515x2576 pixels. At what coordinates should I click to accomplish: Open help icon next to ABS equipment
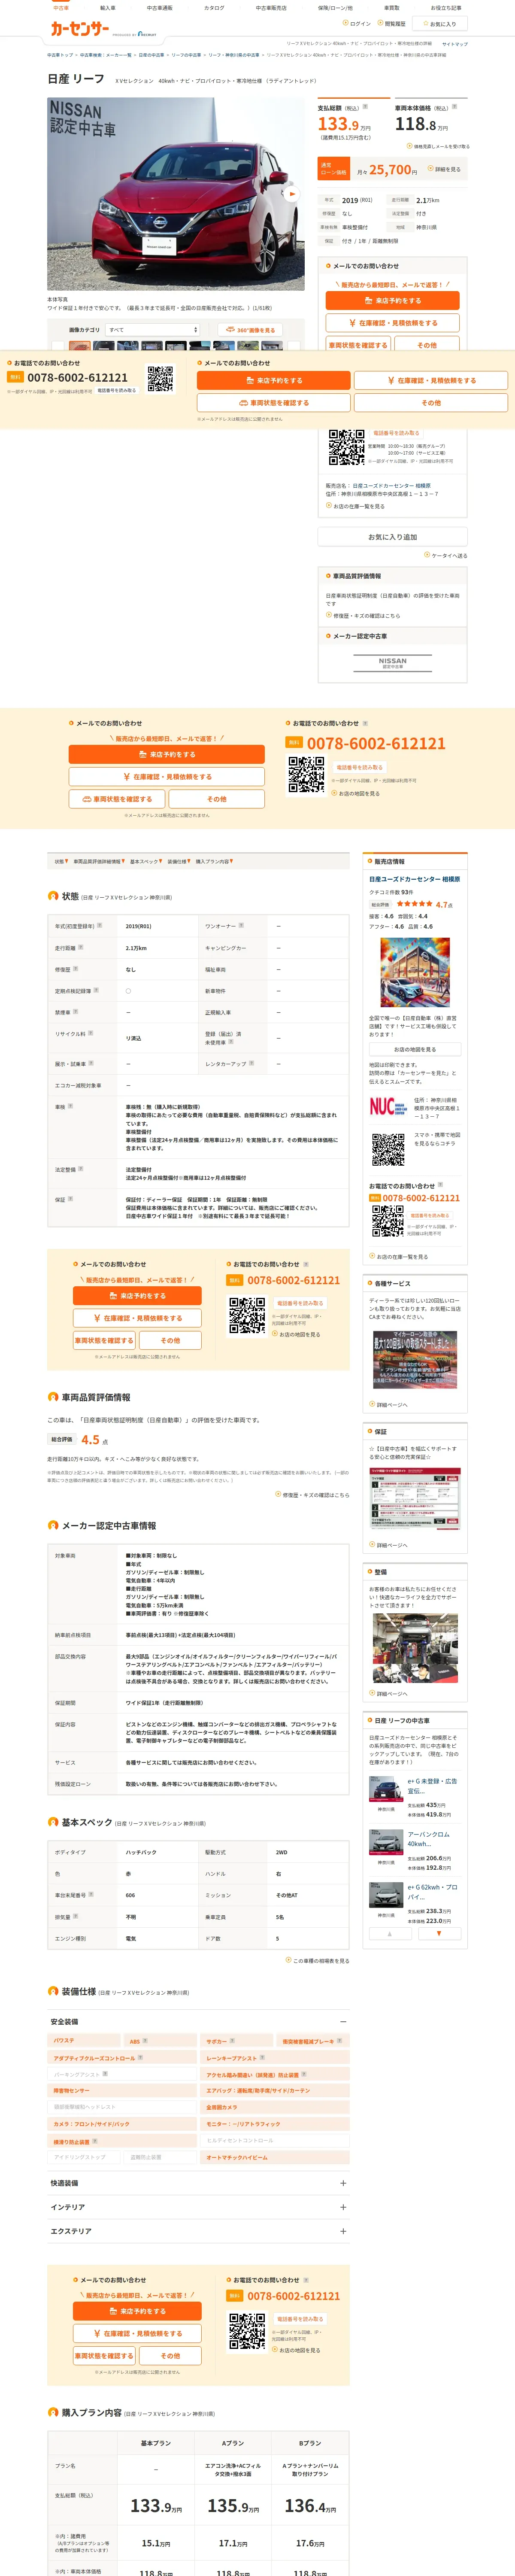click(x=145, y=2041)
